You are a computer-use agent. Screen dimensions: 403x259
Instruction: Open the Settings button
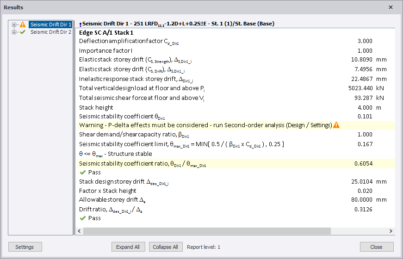click(x=25, y=247)
